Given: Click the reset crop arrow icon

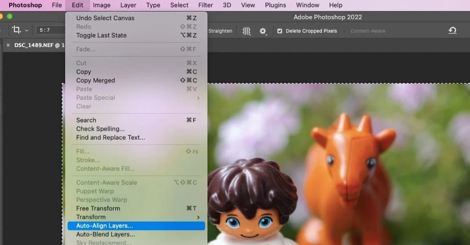Looking at the screenshot, I should pos(453,30).
